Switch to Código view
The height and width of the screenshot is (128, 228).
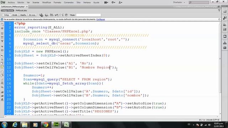coord(6,15)
